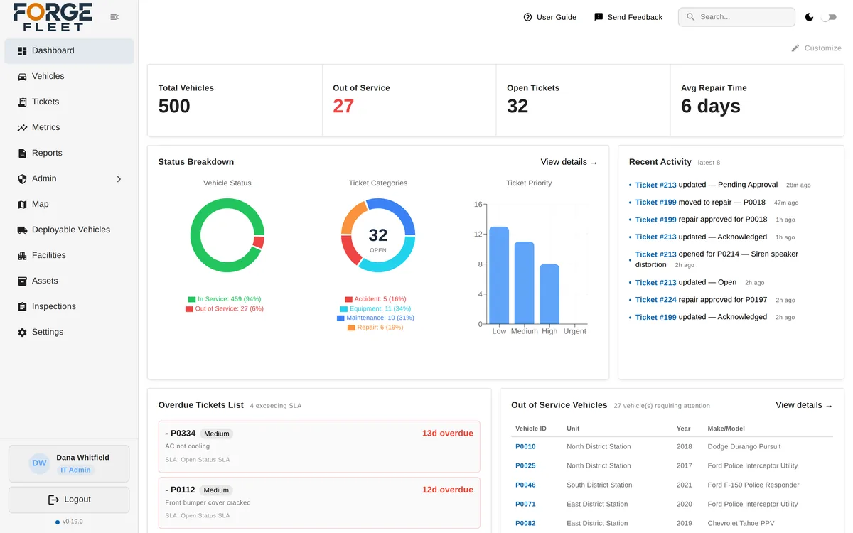
Task: Open vehicle P0082 link
Action: pos(525,524)
